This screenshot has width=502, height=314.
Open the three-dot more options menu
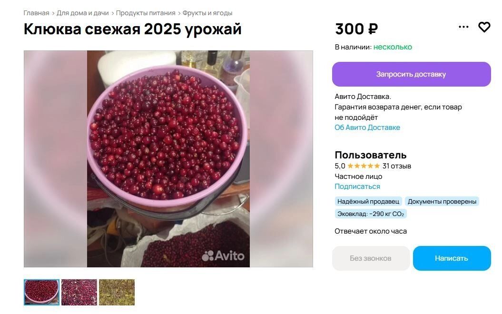pos(463,27)
